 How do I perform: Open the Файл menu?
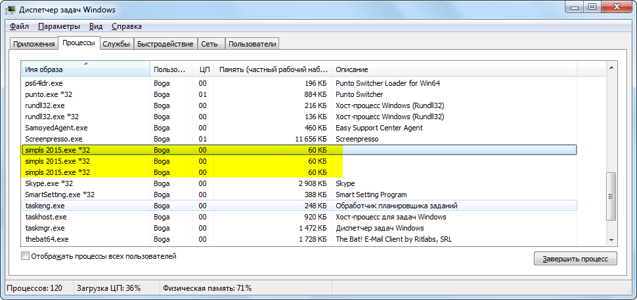(x=19, y=26)
